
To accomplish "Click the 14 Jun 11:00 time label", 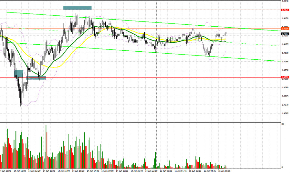I will pyautogui.click(x=20, y=171).
